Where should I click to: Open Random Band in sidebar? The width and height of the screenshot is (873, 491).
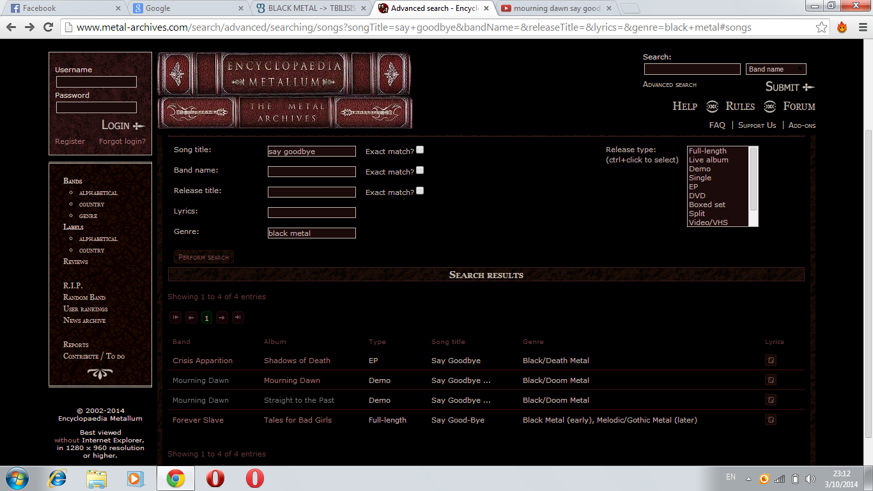coord(84,297)
